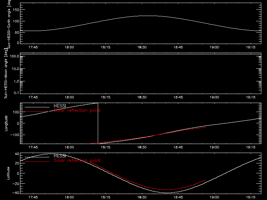Viewport: 267px width, 200px height.
Task: Select HESSI legend label in Longitude plot
Action: [60, 106]
